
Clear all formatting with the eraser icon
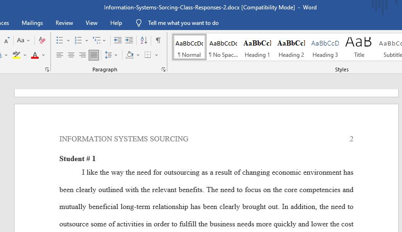[x=42, y=40]
